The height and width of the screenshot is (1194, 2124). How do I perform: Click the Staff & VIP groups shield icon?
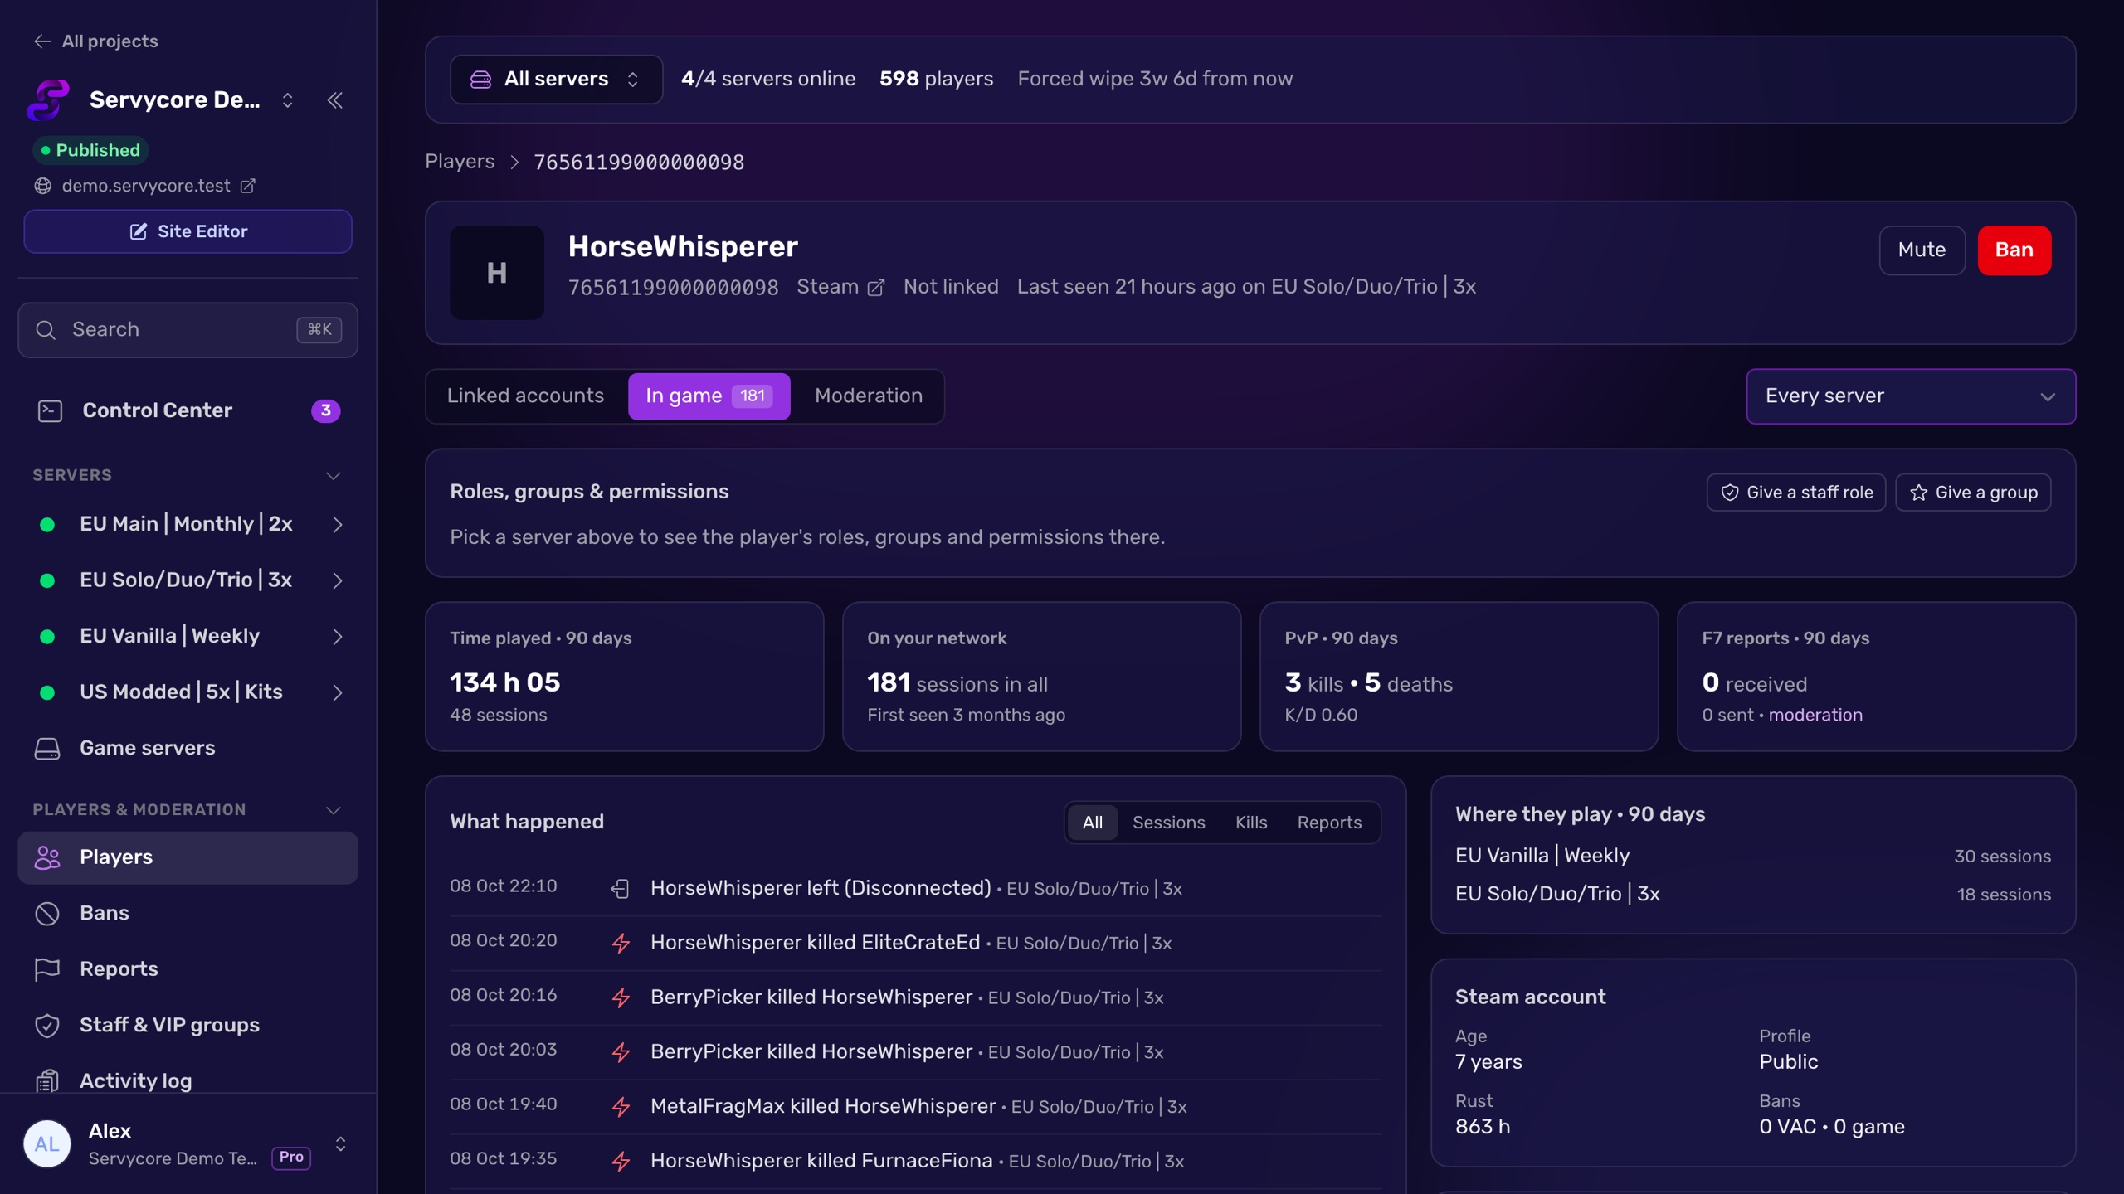47,1025
